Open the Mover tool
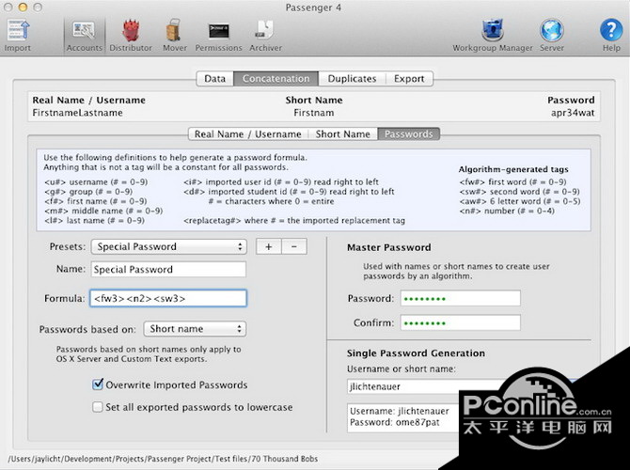Screen dimensions: 630x470 [174, 36]
